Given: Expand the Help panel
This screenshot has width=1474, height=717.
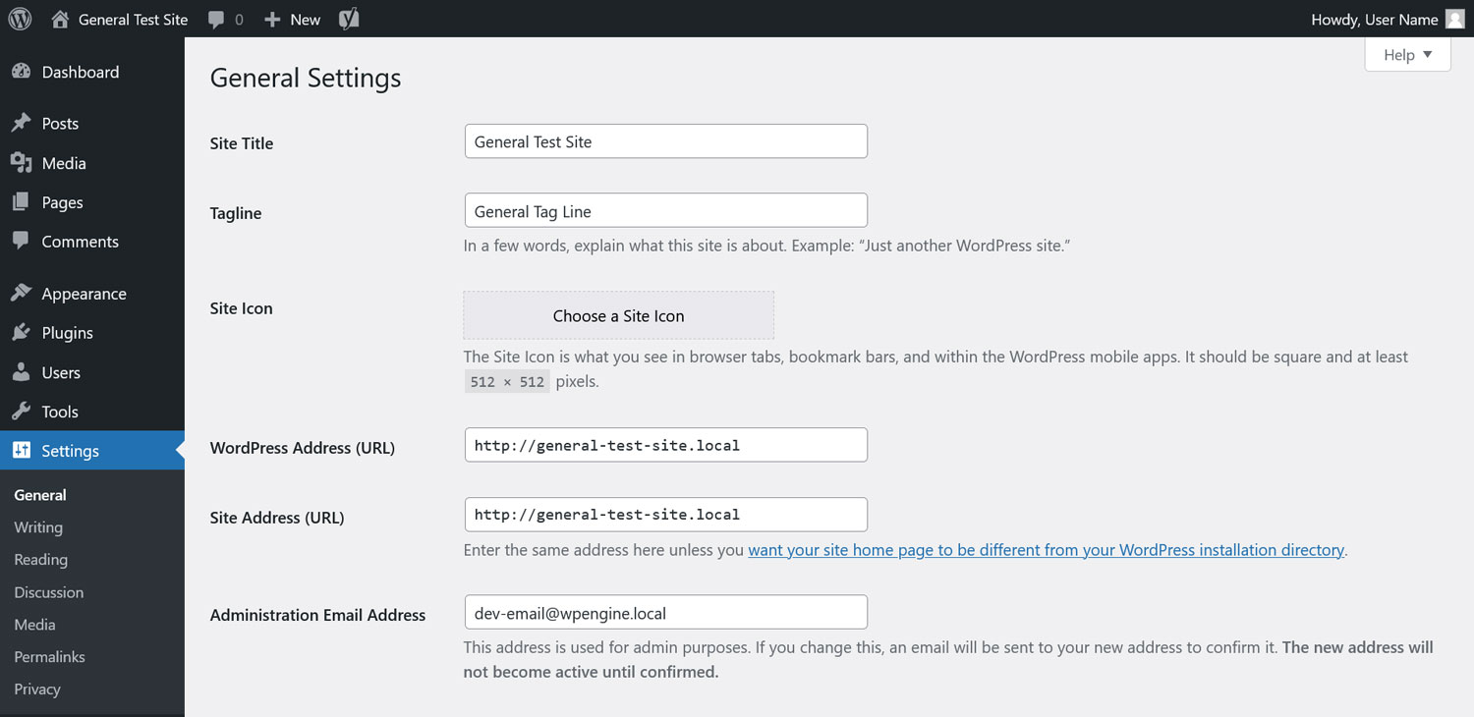Looking at the screenshot, I should (1406, 54).
